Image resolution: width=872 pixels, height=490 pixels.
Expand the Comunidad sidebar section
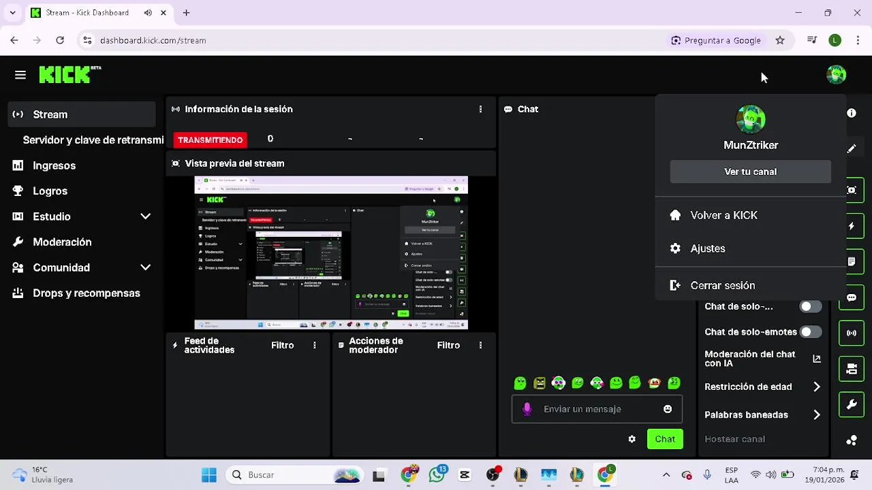click(x=145, y=267)
